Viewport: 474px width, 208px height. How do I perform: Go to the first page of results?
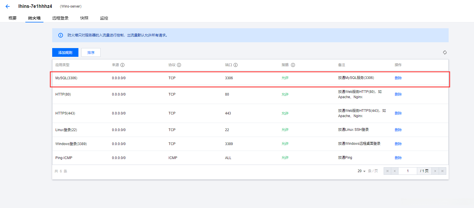pos(387,171)
